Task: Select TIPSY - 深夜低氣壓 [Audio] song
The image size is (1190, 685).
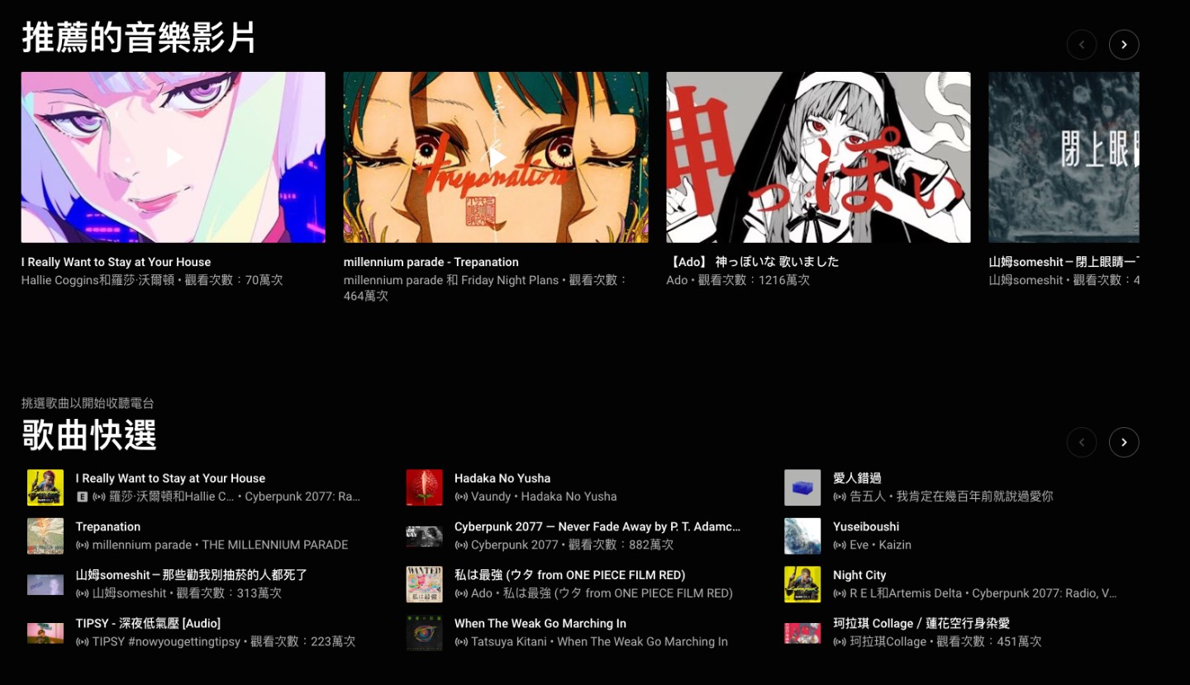Action: 148,623
